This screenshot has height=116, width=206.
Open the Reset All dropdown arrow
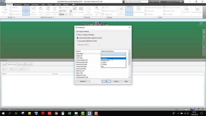click(x=21, y=11)
